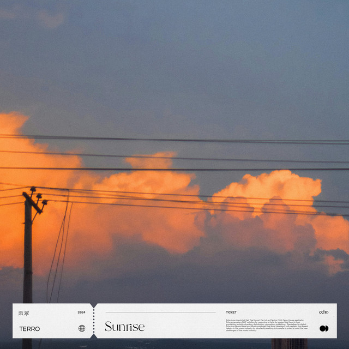Select the Chinese characters mark above TERRO
Screen dimensions: 349x349
24,312
